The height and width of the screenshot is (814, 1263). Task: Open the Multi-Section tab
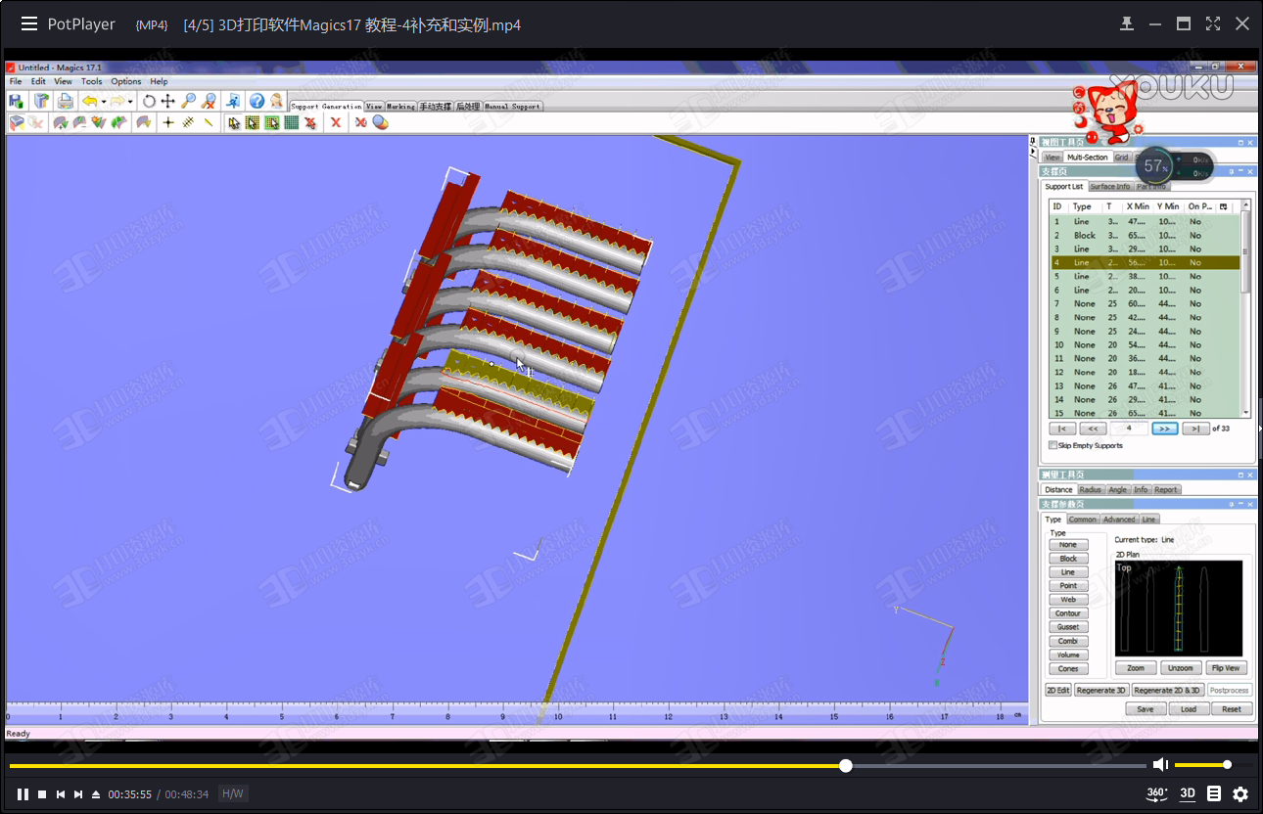pos(1087,157)
